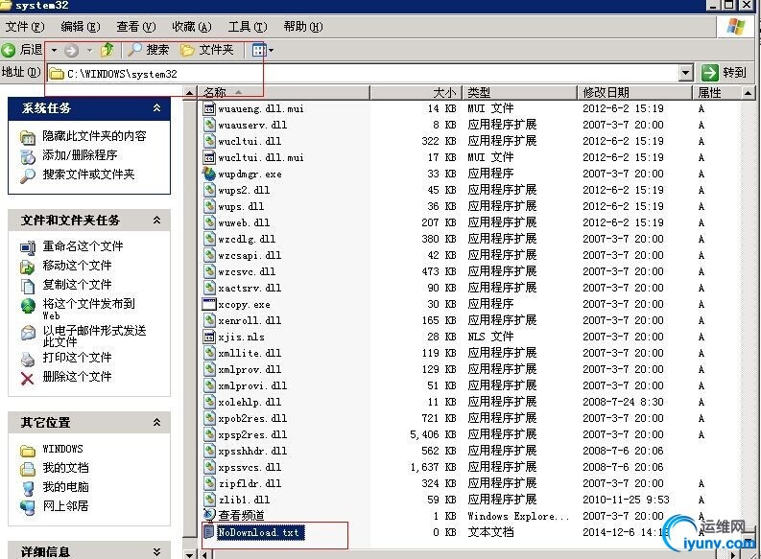Expand the address bar dropdown
Image resolution: width=761 pixels, height=559 pixels.
pos(685,73)
